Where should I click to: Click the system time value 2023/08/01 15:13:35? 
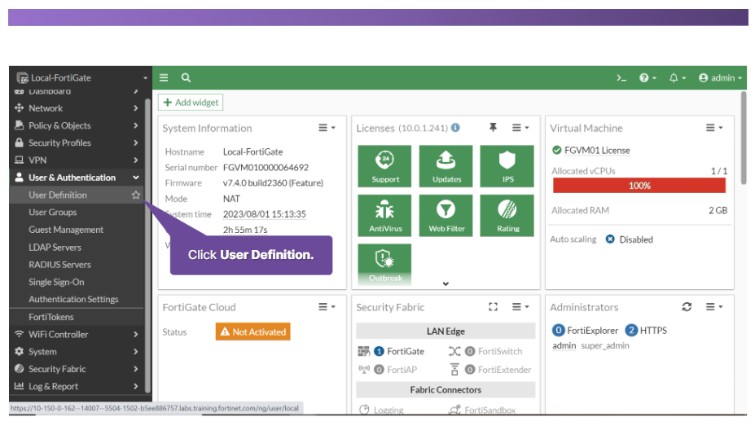coord(265,214)
